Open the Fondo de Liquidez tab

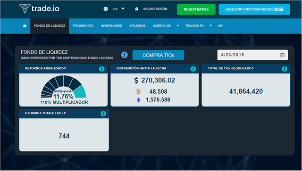point(50,26)
